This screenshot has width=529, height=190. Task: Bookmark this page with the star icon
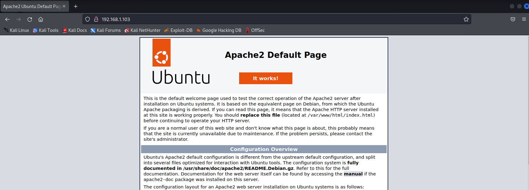pyautogui.click(x=466, y=19)
